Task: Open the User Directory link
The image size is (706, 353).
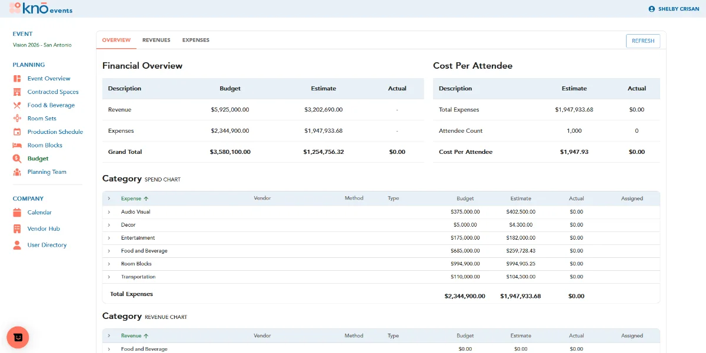Action: pos(47,245)
